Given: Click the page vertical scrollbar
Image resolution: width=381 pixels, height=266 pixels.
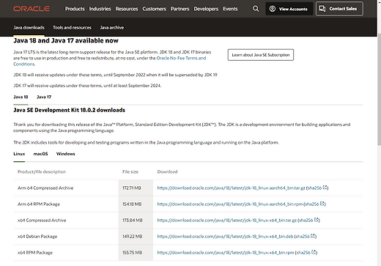Looking at the screenshot, I should [x=379, y=89].
